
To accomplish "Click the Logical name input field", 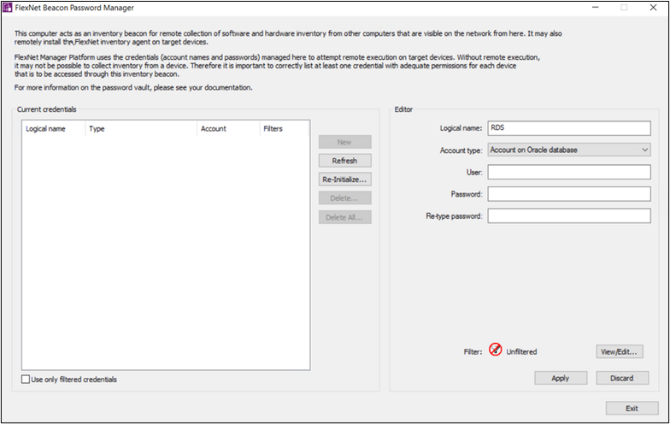I will [569, 128].
